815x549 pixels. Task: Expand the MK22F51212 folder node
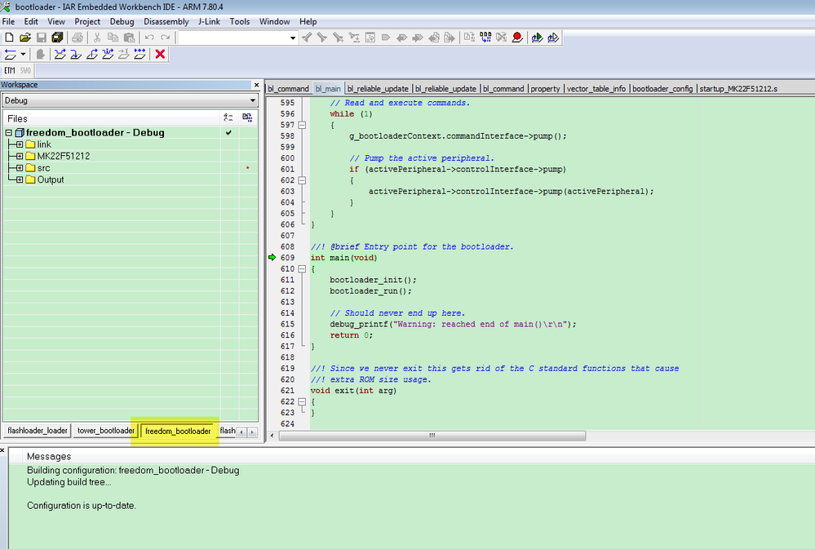pos(19,156)
